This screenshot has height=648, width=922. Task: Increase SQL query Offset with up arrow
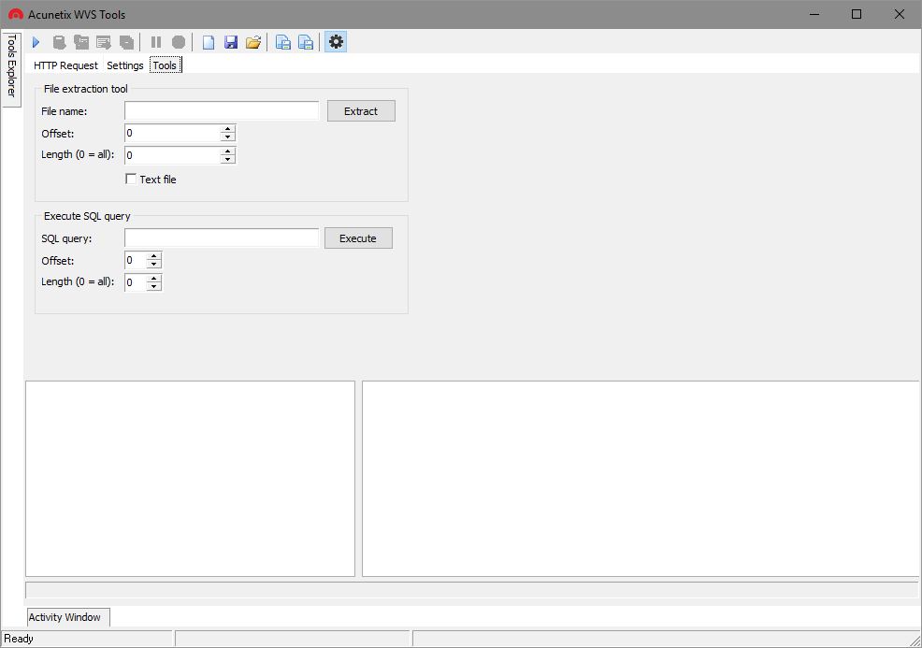pos(153,256)
